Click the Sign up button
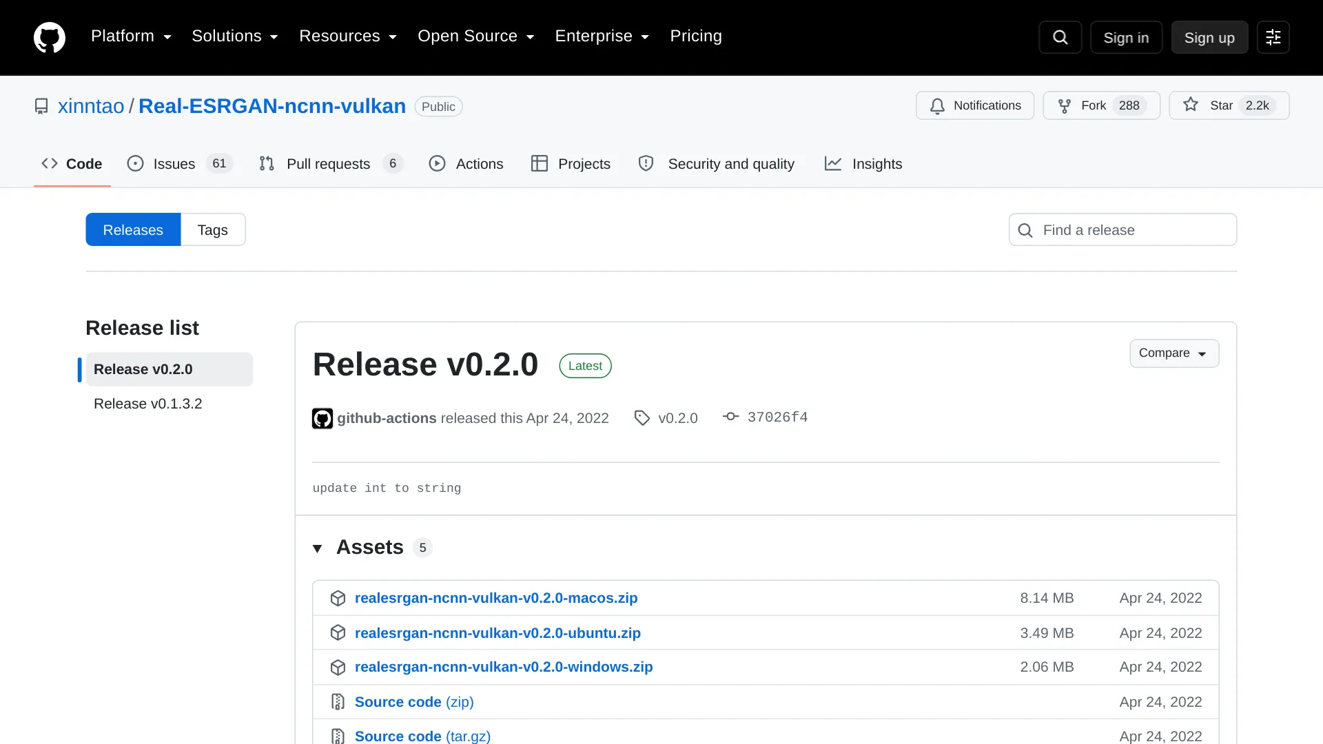The image size is (1323, 744). (1209, 37)
